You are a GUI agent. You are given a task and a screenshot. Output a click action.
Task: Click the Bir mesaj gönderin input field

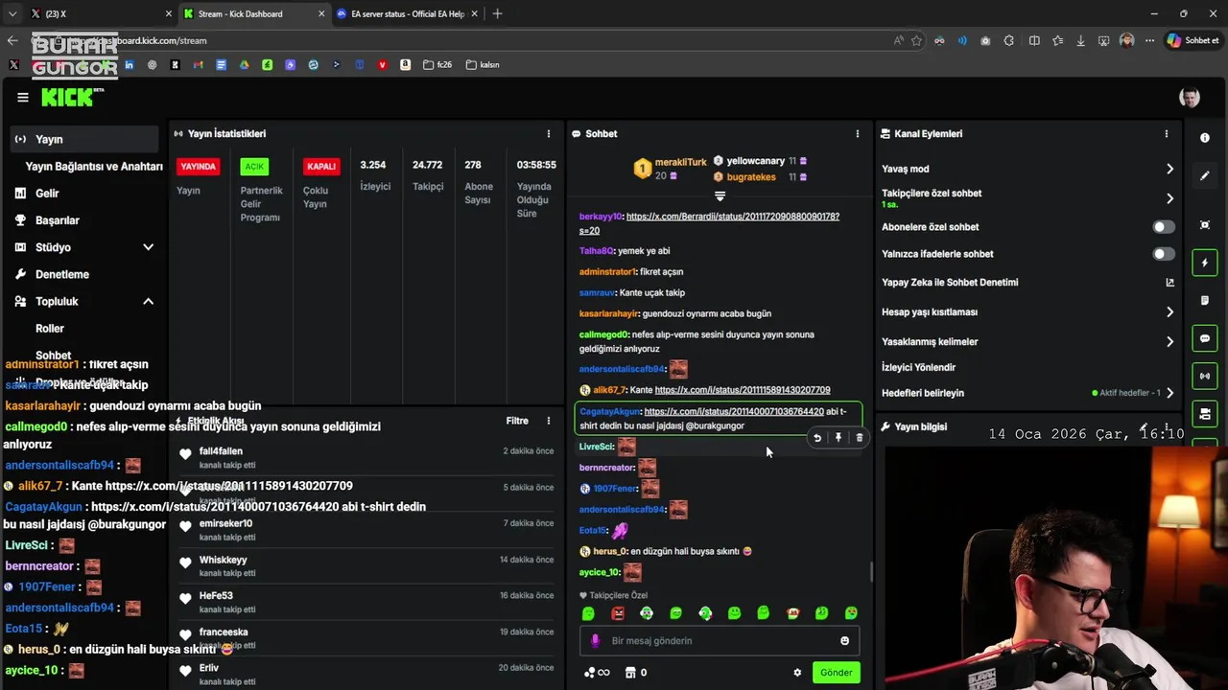coord(720,641)
